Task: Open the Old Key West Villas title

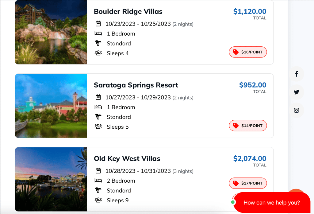Action: click(127, 159)
